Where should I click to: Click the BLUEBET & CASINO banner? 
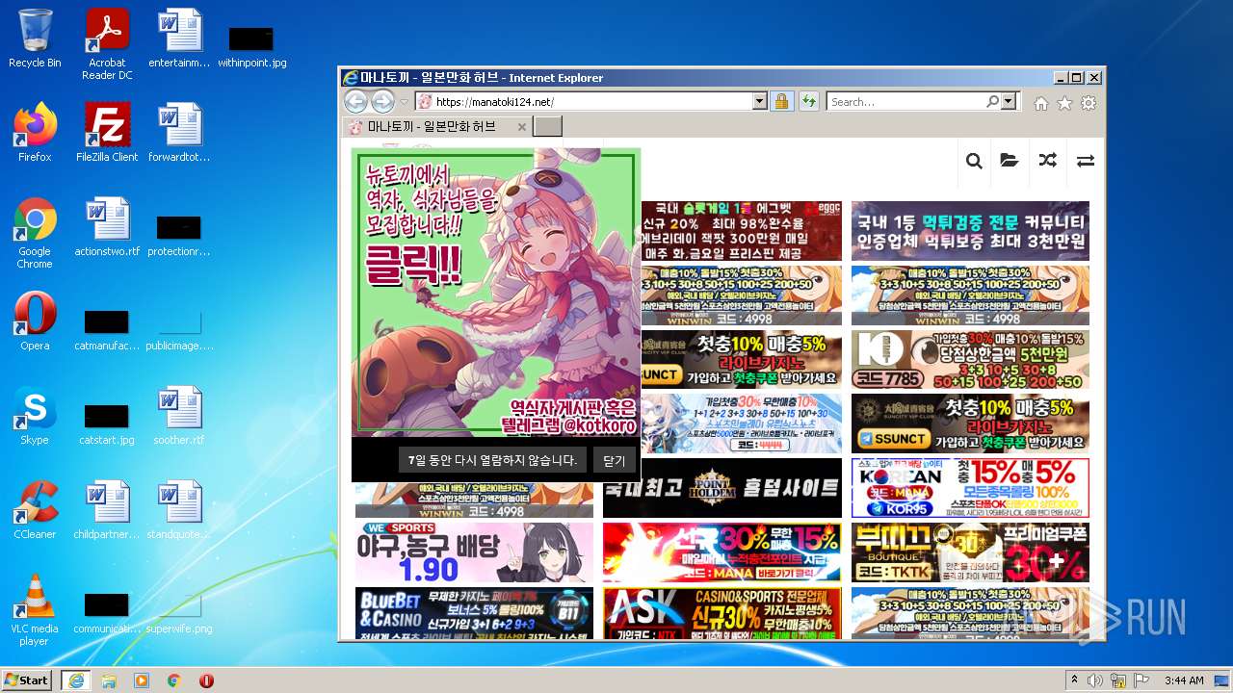[474, 613]
